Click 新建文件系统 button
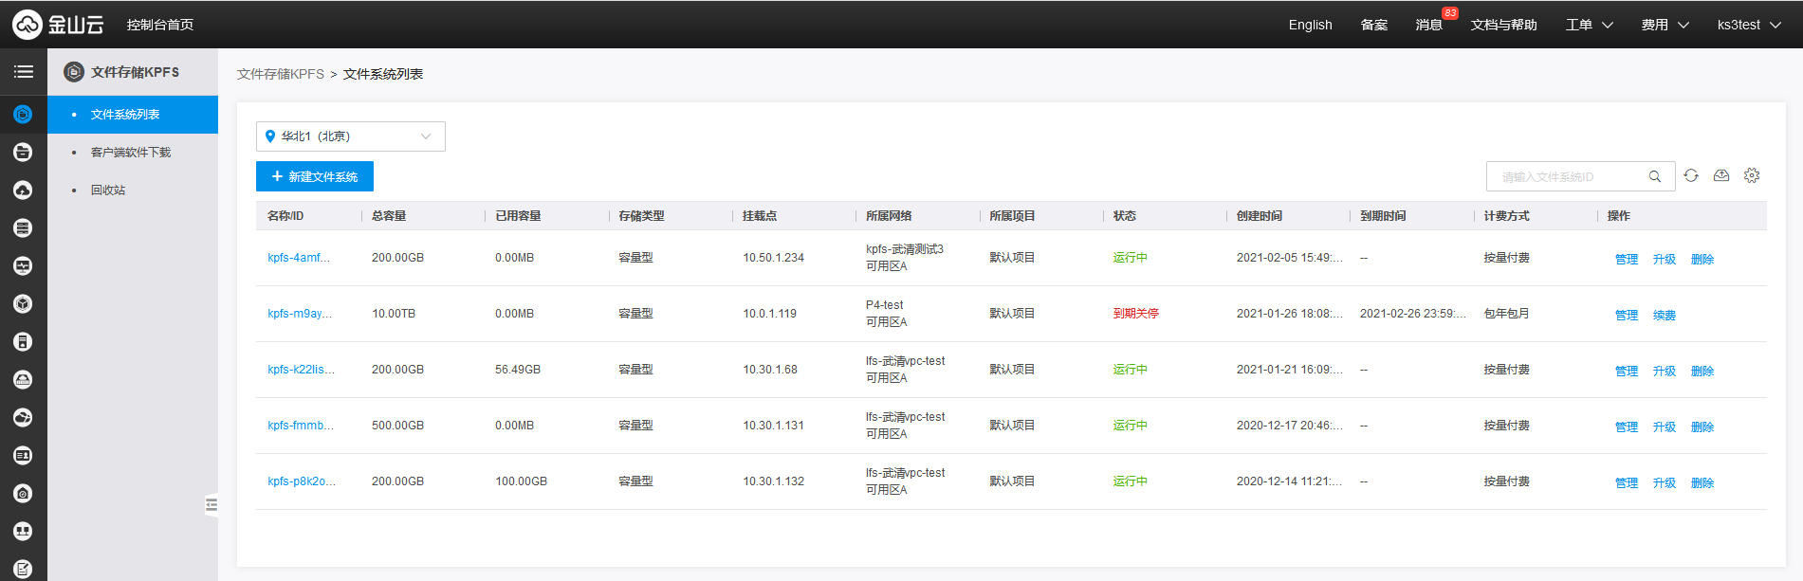The width and height of the screenshot is (1803, 581). (315, 176)
